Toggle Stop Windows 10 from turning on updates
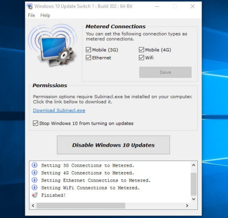 click(35, 123)
